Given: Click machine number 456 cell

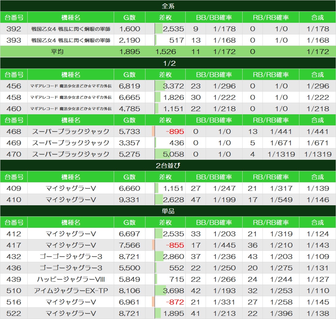Looking at the screenshot, I should (14, 86).
